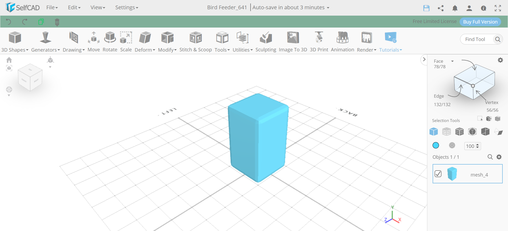Toggle marquee selection tool
Image resolution: width=508 pixels, height=231 pixels.
click(x=480, y=119)
